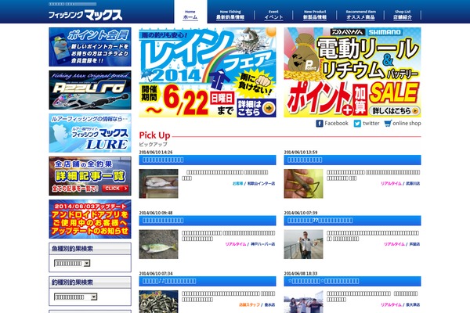Click the red CLICK button on 詳細記事一覧 banner

pyautogui.click(x=116, y=189)
